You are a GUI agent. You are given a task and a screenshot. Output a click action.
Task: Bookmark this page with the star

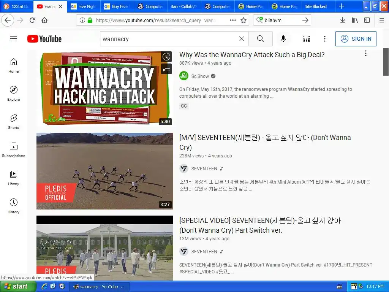click(x=244, y=20)
